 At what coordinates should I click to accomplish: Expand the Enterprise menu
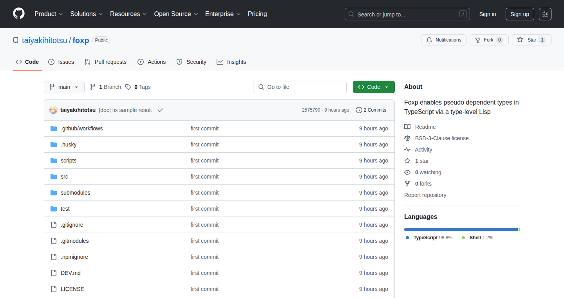(x=223, y=14)
